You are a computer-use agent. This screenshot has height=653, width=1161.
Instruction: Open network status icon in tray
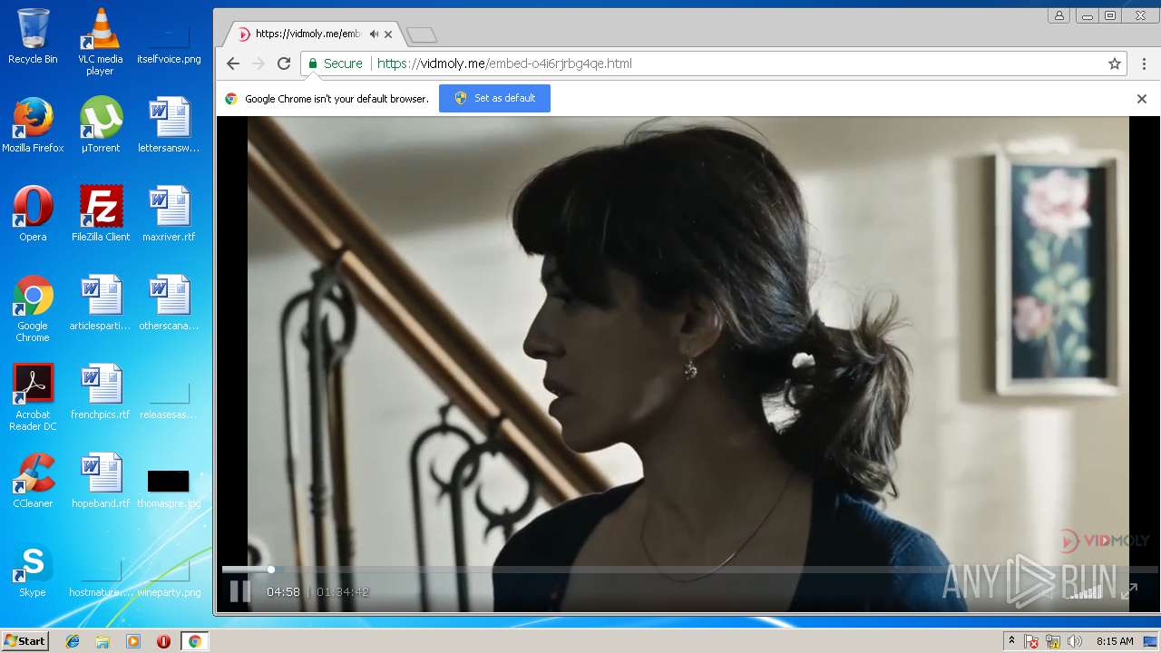click(x=1053, y=641)
